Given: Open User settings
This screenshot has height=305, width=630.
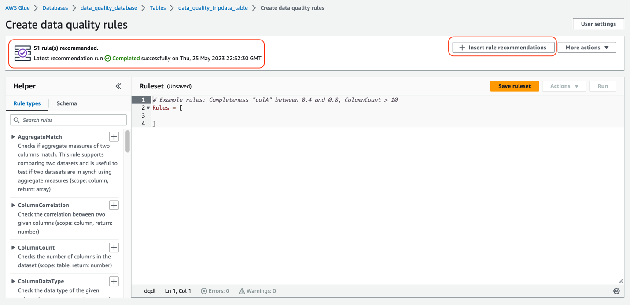Looking at the screenshot, I should tap(598, 24).
